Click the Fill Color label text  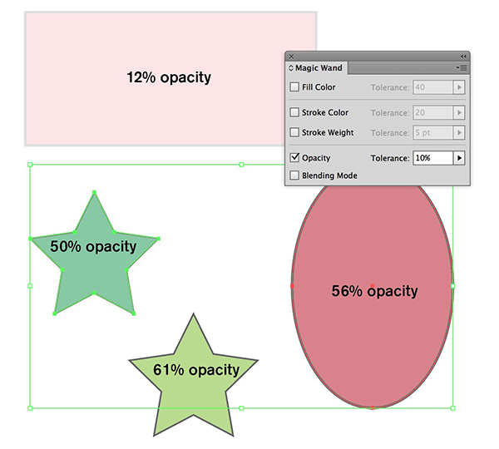(x=319, y=87)
